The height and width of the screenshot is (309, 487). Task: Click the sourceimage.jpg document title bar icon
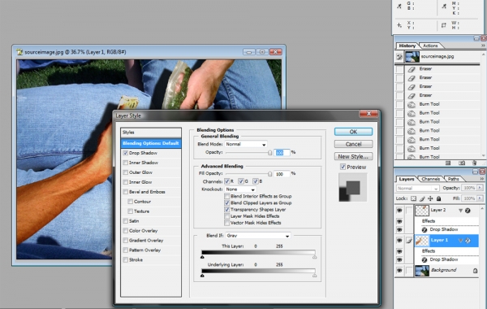[19, 52]
